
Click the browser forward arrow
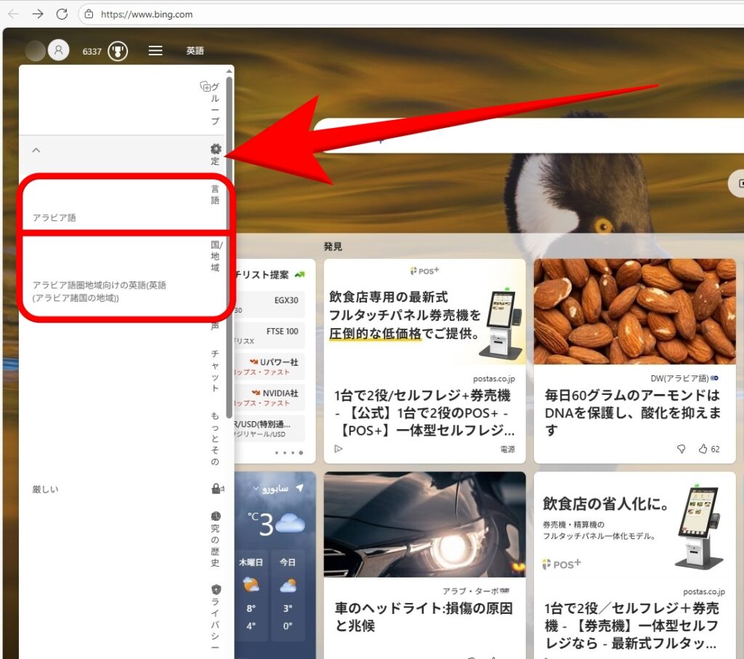coord(38,14)
